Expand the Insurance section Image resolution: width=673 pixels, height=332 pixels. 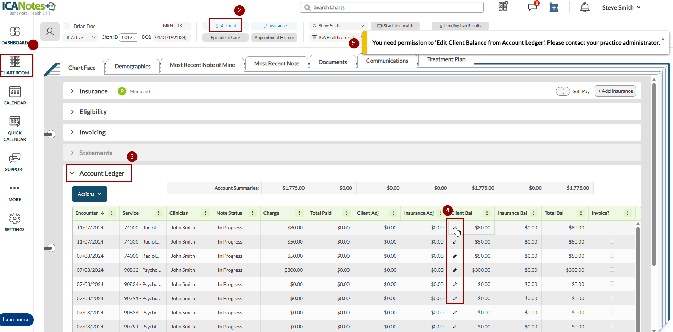[72, 91]
